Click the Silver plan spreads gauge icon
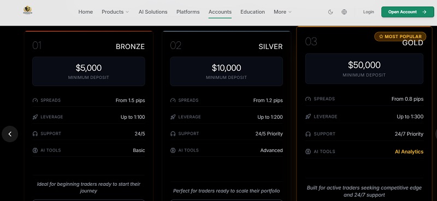The height and width of the screenshot is (201, 437). [173, 100]
